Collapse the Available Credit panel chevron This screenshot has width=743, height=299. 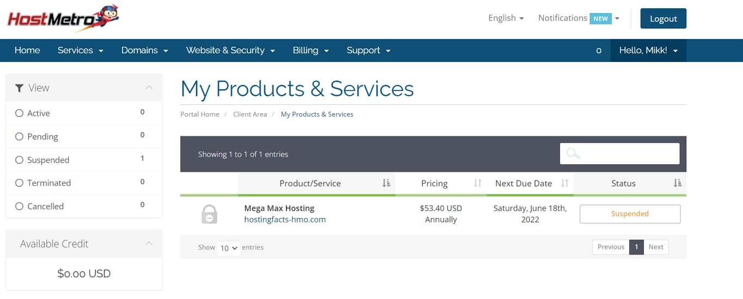(x=149, y=244)
